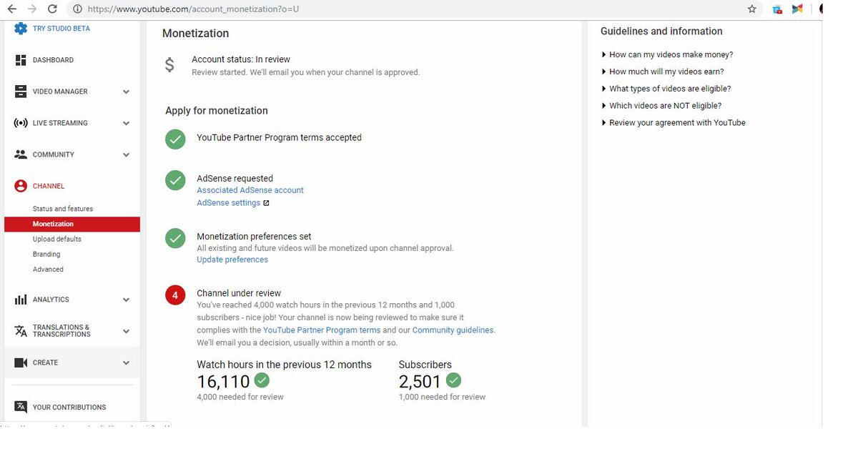Click the 'Guidelines and information' heading
Image resolution: width=858 pixels, height=469 pixels.
click(661, 31)
